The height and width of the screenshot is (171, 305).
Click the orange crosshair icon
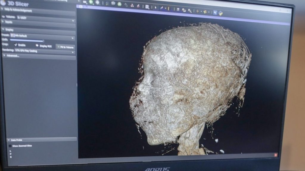pos(197,11)
